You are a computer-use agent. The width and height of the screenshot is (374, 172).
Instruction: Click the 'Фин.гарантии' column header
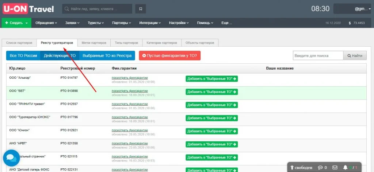(124, 69)
